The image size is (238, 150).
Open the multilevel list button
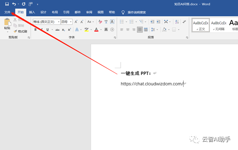click(141, 22)
